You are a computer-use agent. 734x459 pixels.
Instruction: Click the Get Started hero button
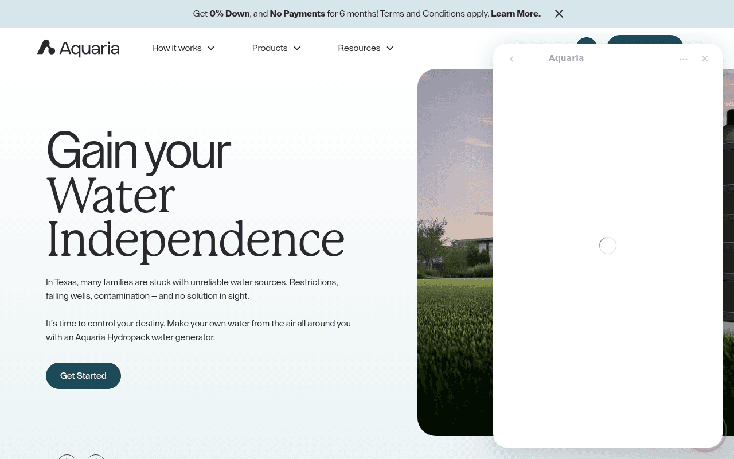coord(83,376)
